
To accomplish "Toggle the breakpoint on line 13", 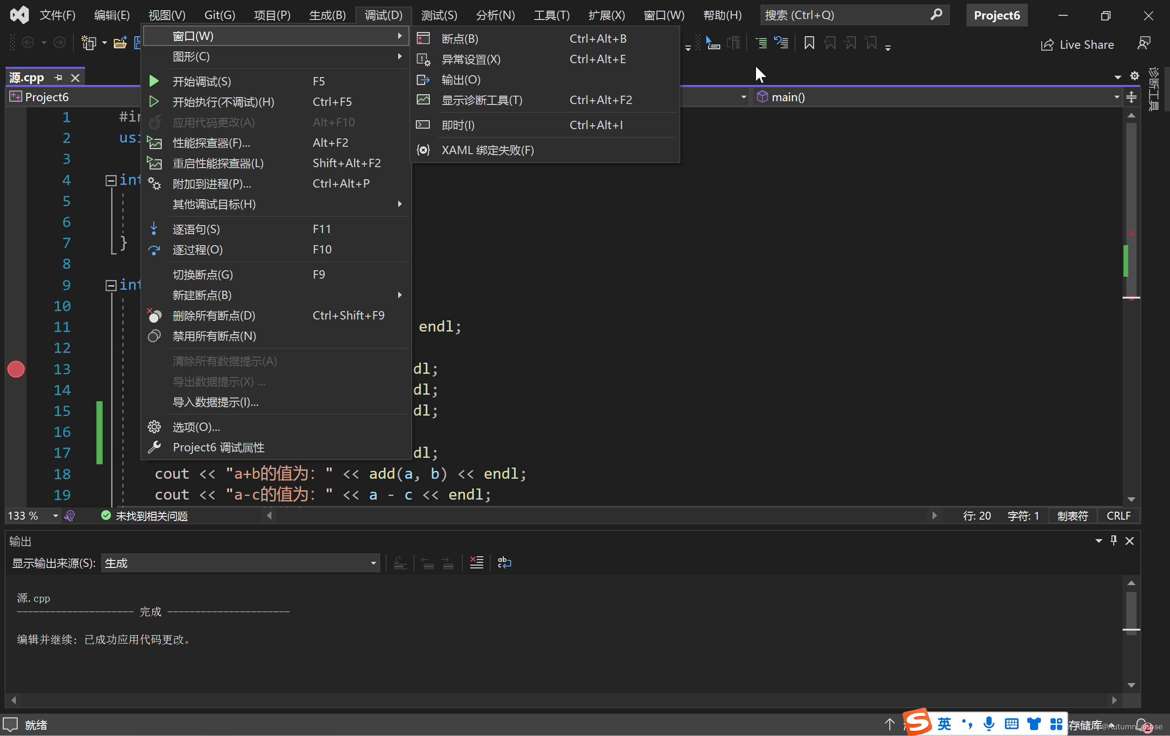I will click(16, 369).
